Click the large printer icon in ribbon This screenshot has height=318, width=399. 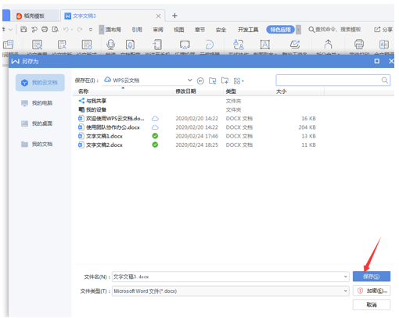359,45
